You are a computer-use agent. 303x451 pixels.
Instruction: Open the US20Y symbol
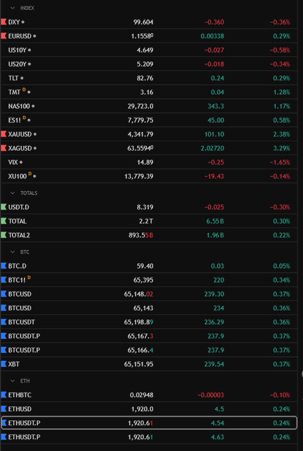[17, 64]
